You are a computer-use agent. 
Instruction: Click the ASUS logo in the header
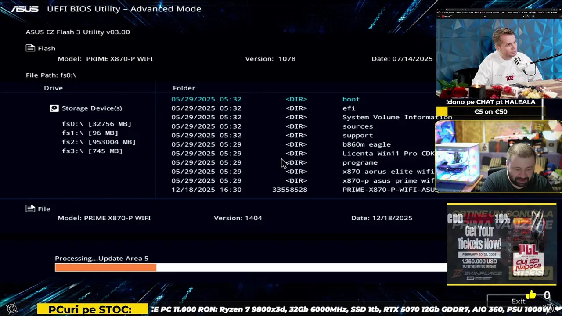point(25,9)
